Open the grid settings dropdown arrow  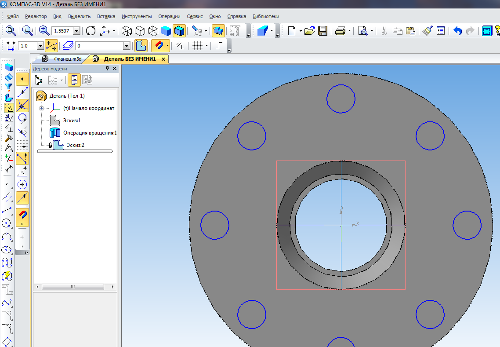click(x=207, y=46)
